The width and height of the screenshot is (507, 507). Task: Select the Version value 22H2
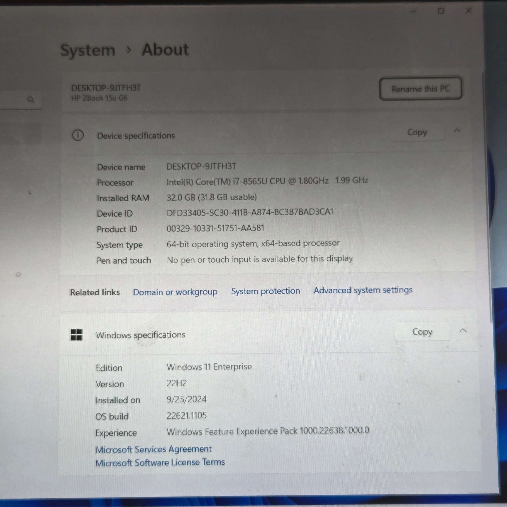tap(177, 383)
